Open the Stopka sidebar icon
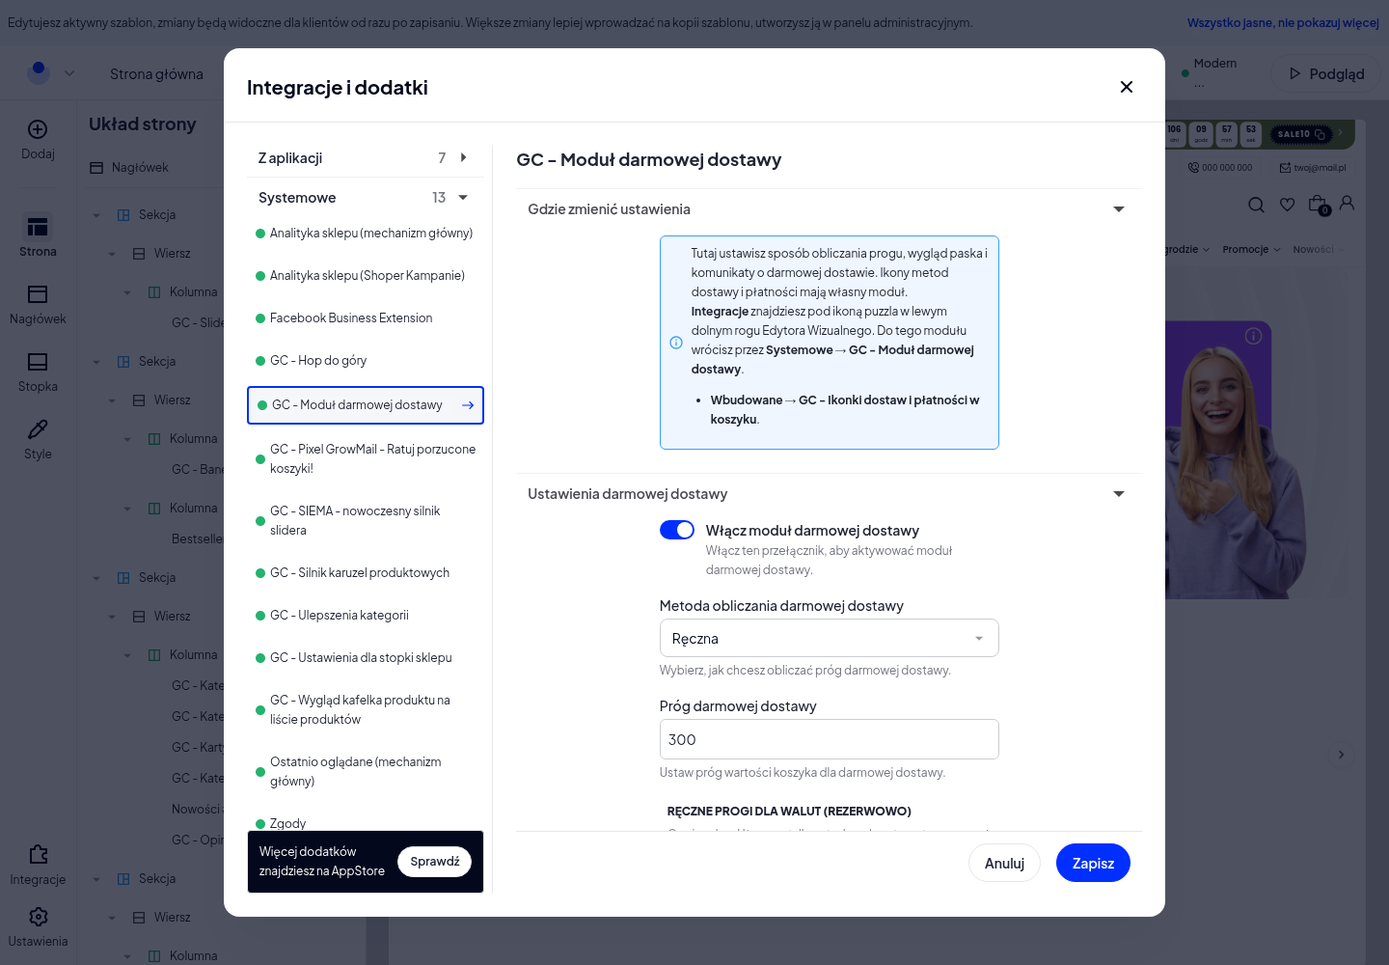 [38, 362]
